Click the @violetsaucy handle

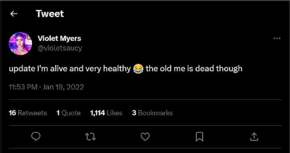[x=60, y=48]
